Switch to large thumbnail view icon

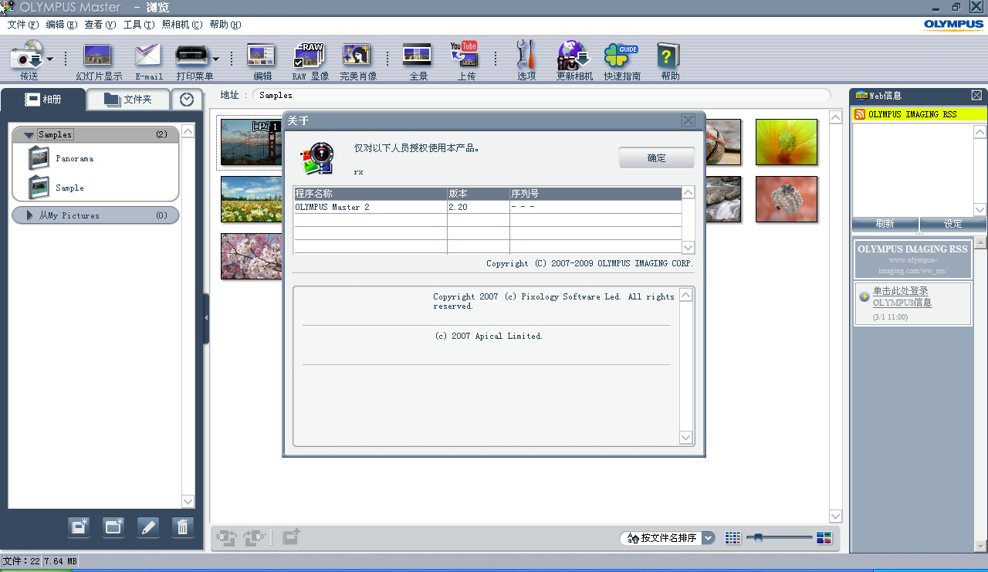pos(824,538)
